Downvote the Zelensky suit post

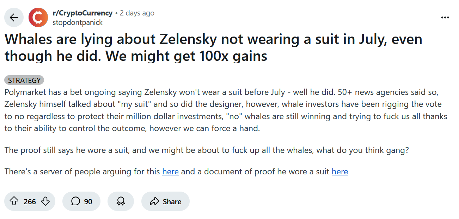[x=45, y=201]
